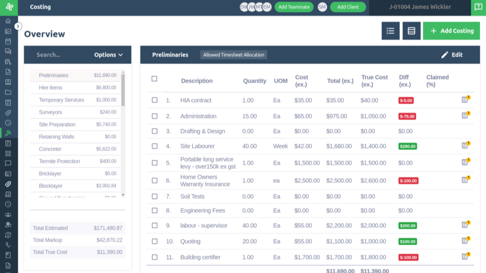This screenshot has height=273, width=486.
Task: Check the Quoting row checkbox
Action: [155, 241]
